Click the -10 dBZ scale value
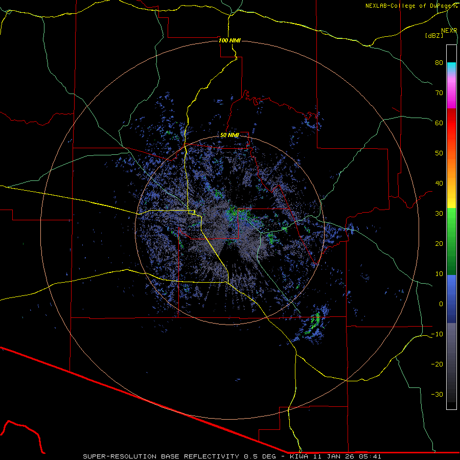460x460 pixels. [x=437, y=334]
